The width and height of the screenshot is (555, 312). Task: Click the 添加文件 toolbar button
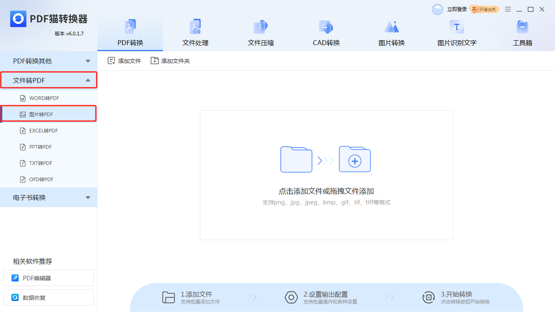[124, 61]
